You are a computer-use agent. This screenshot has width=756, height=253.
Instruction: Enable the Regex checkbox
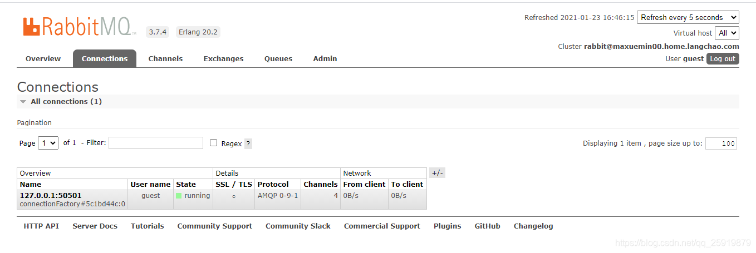[213, 143]
